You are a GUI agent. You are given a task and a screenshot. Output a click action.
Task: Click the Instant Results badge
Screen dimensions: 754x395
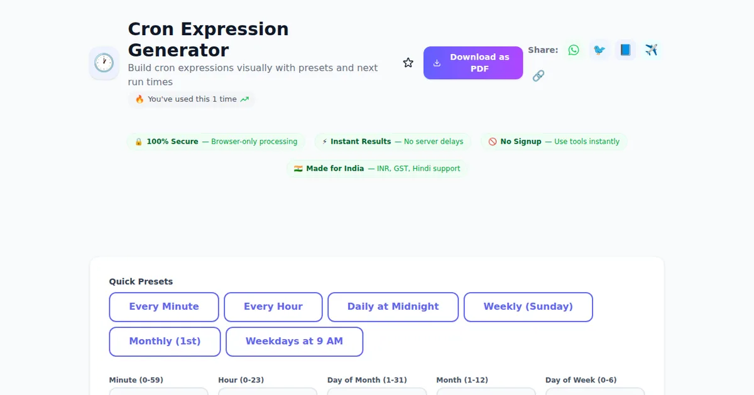pos(393,142)
